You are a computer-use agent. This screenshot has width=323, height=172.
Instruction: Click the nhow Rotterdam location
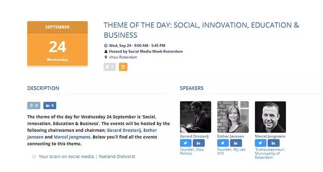pyautogui.click(x=124, y=57)
